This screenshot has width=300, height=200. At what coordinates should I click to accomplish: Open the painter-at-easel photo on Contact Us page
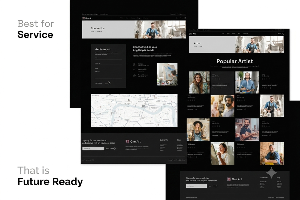(x=167, y=74)
